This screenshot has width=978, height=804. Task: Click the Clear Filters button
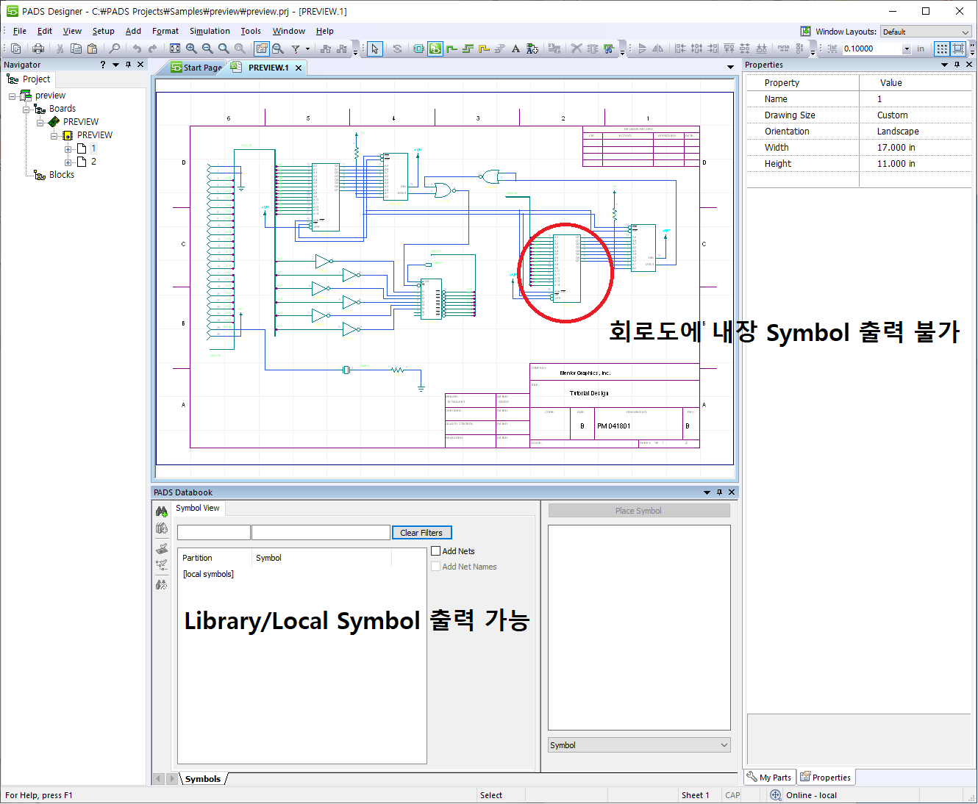pyautogui.click(x=421, y=533)
